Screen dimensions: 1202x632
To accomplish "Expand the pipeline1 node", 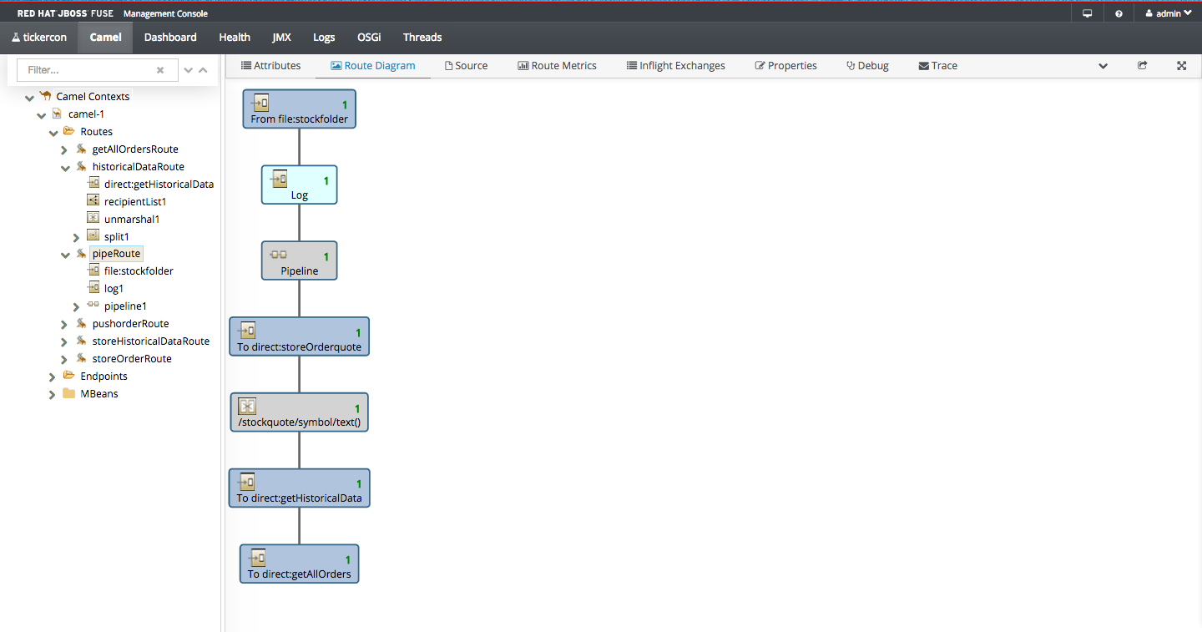I will [76, 307].
